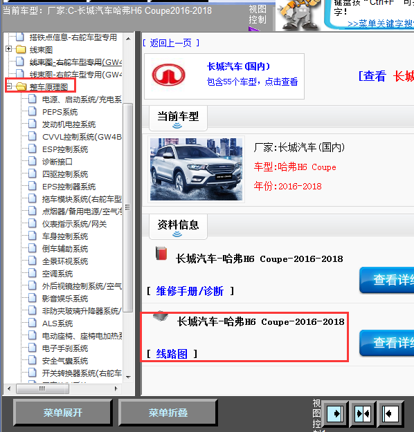Click tree horizontal scrollbar thumb
Viewport: 414px width, 432px height.
coord(42,388)
